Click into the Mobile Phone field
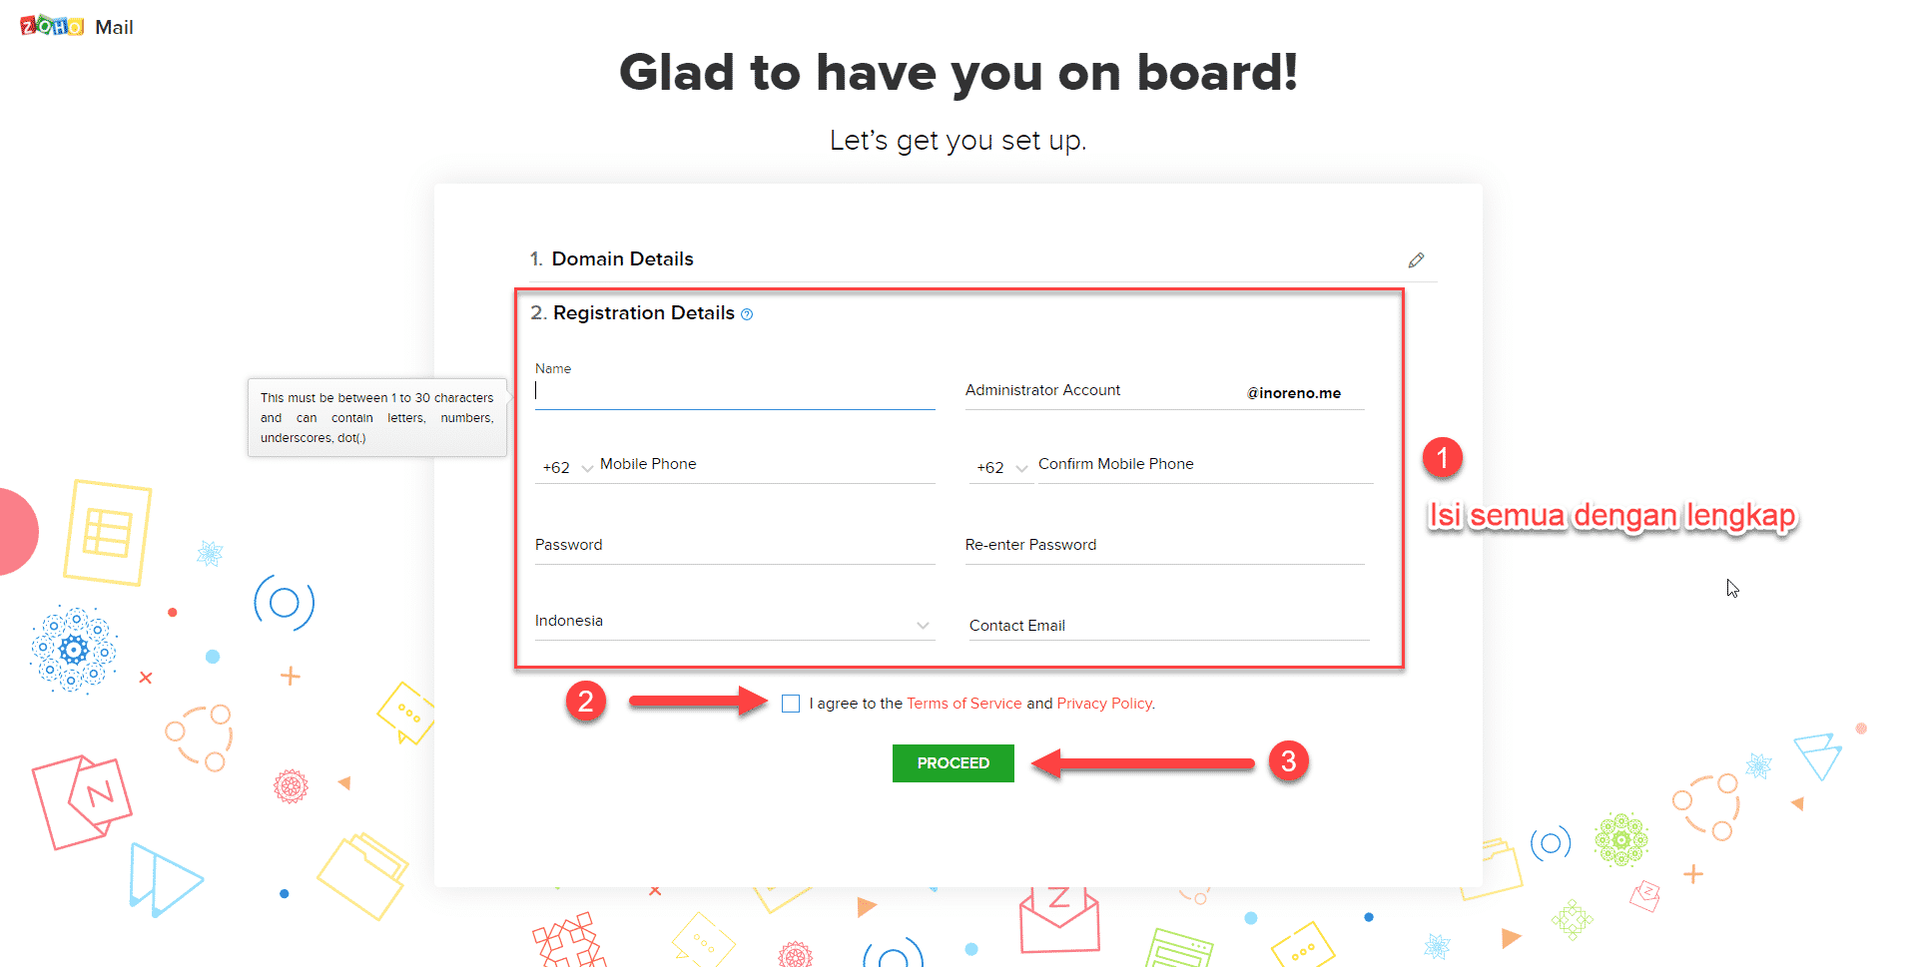Image resolution: width=1917 pixels, height=967 pixels. click(x=765, y=465)
